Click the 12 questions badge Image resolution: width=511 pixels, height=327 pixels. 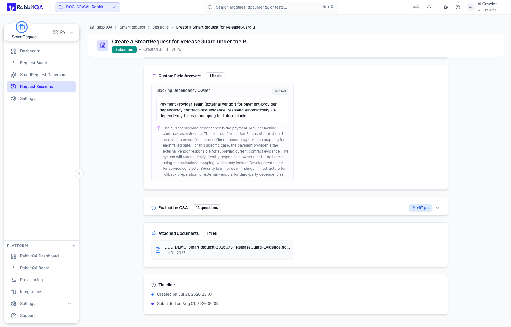pyautogui.click(x=207, y=208)
